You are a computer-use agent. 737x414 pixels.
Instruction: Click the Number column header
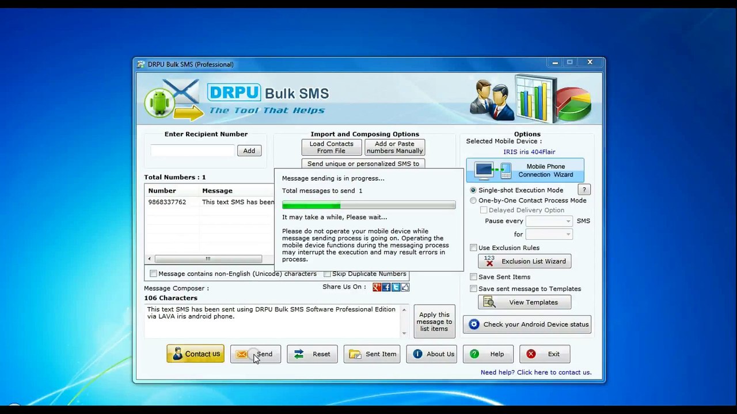[x=172, y=191]
